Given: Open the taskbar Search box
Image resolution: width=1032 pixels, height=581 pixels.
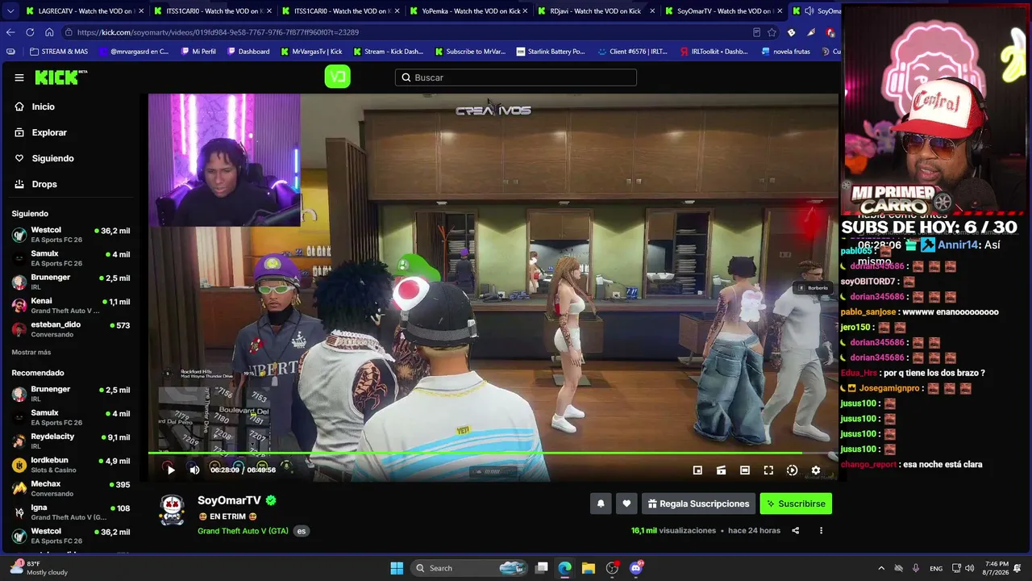Looking at the screenshot, I should pyautogui.click(x=469, y=568).
